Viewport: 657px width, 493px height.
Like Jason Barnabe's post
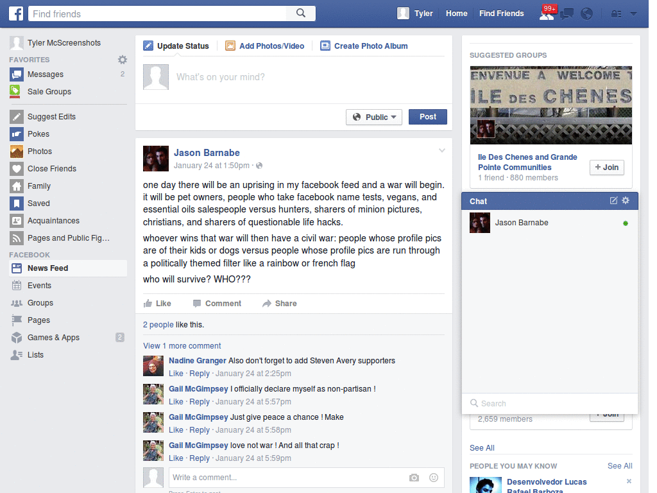coord(157,304)
